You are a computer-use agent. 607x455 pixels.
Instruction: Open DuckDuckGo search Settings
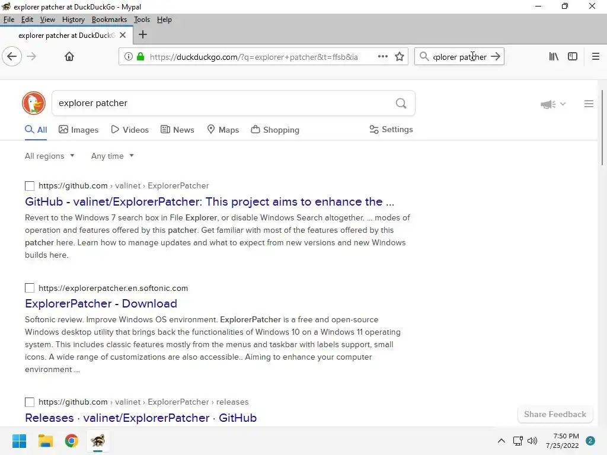(x=391, y=129)
